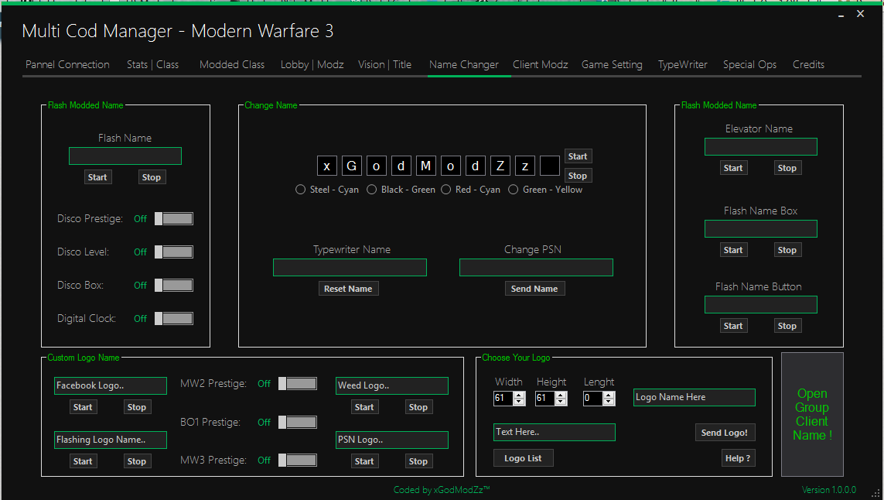Click the letter box containing 'G'

click(x=352, y=166)
